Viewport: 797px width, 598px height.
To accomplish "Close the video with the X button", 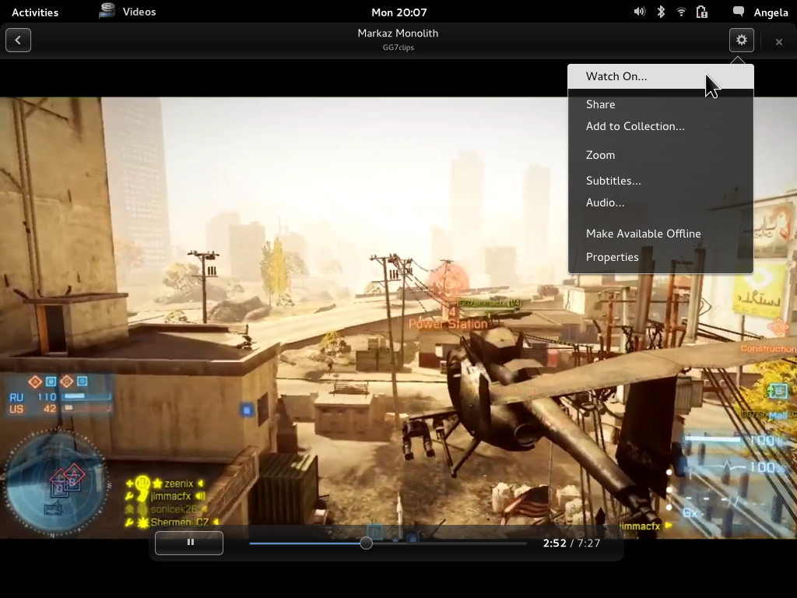I will tap(778, 42).
